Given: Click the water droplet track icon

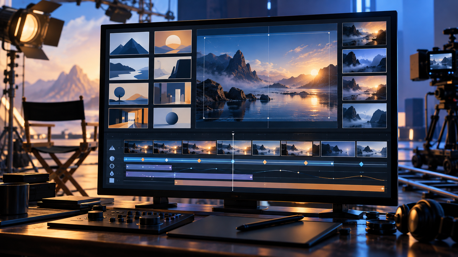Looking at the screenshot, I should point(112,173).
